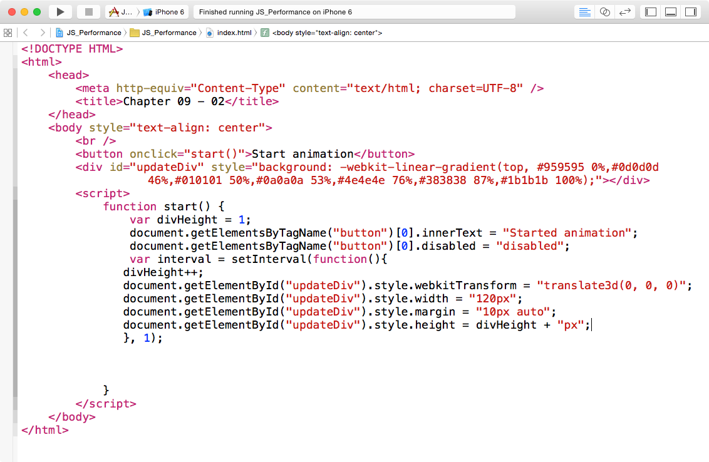This screenshot has height=462, width=709.
Task: Click the closing </head> tag
Action: coord(72,115)
